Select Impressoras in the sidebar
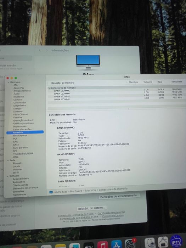This screenshot has height=248, width=186. pos(20,126)
